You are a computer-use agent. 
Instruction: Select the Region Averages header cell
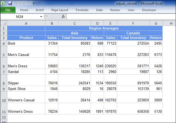coord(104,28)
